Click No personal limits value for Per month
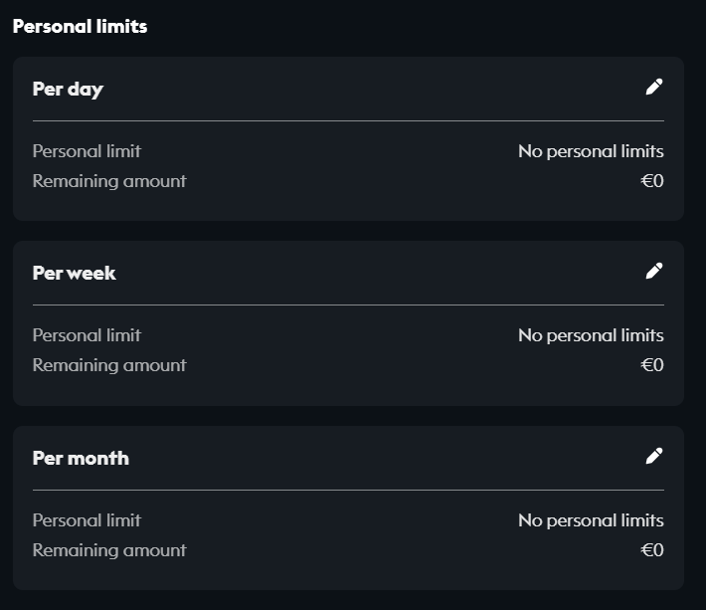Viewport: 706px width, 610px height. [591, 520]
